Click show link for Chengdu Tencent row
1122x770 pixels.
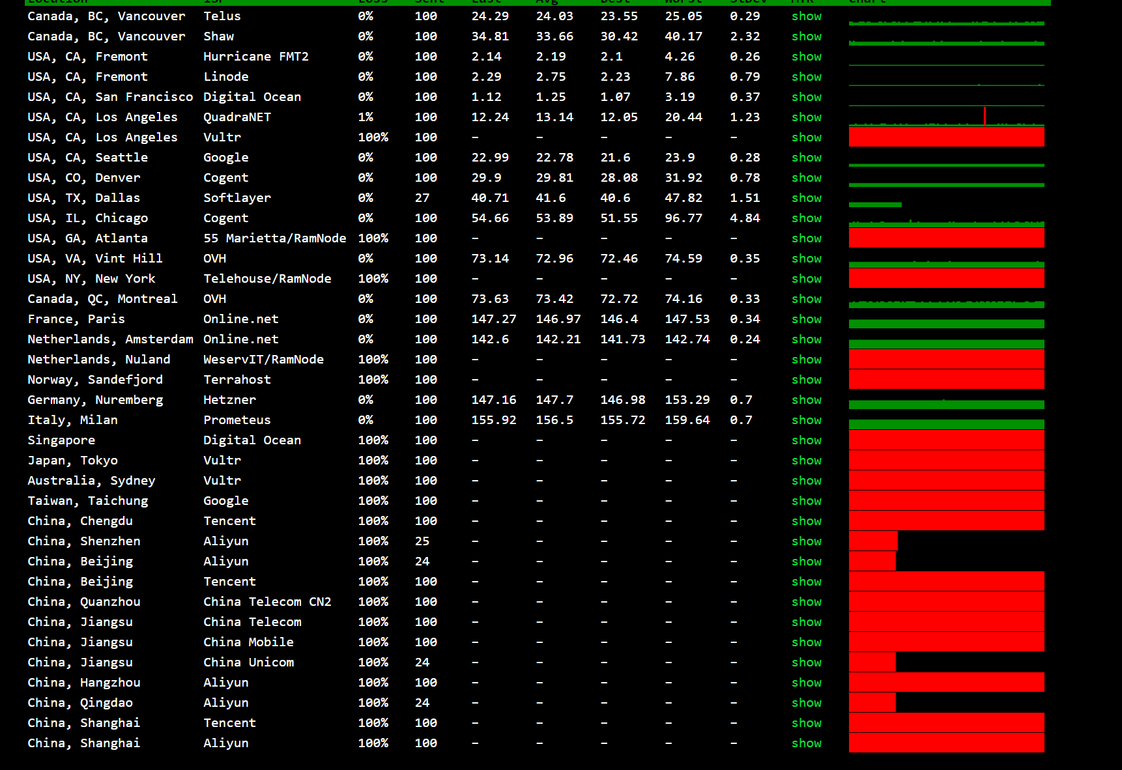(x=806, y=521)
